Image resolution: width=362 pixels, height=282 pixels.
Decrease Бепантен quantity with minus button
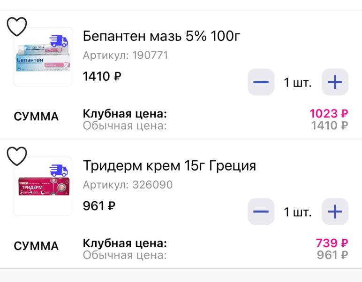coord(261,82)
